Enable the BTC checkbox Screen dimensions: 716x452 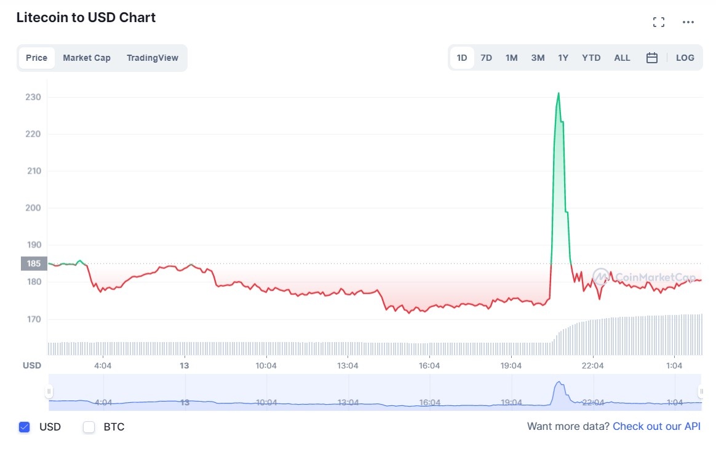pyautogui.click(x=89, y=427)
